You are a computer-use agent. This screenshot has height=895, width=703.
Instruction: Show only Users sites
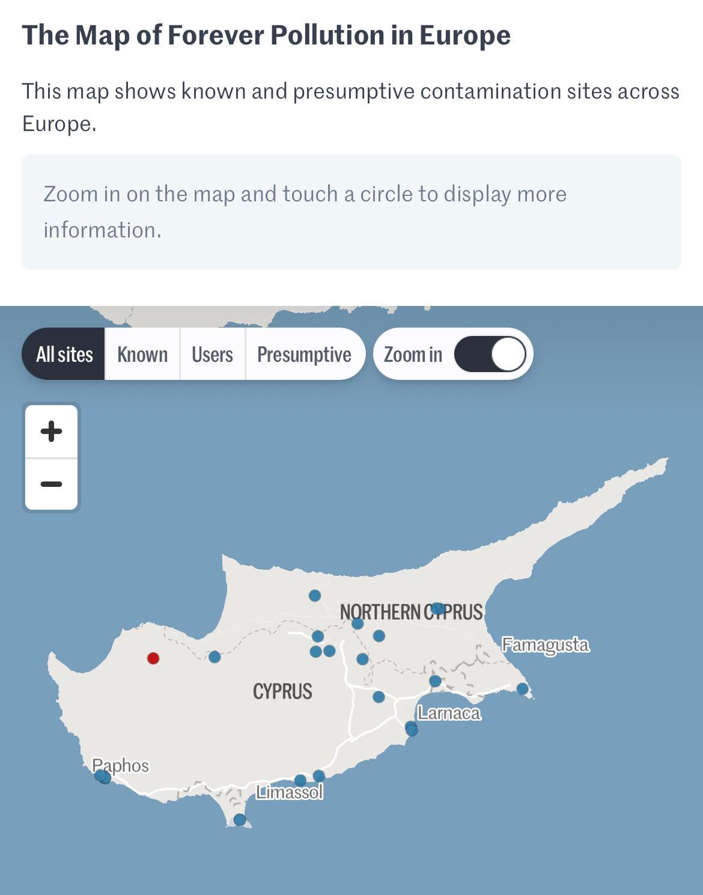pos(212,354)
